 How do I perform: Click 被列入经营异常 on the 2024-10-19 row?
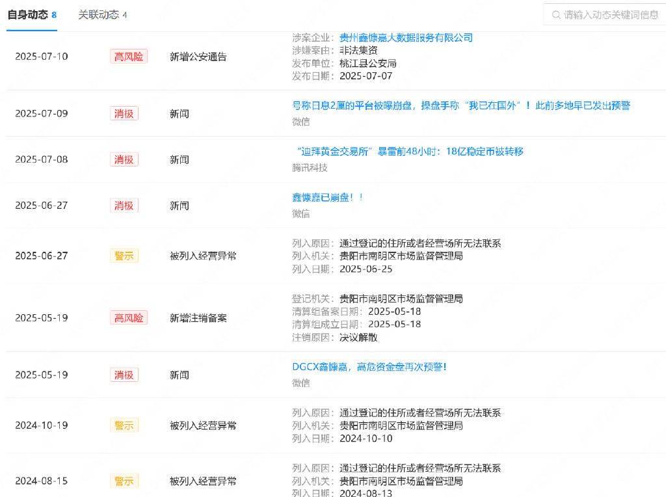[x=203, y=425]
